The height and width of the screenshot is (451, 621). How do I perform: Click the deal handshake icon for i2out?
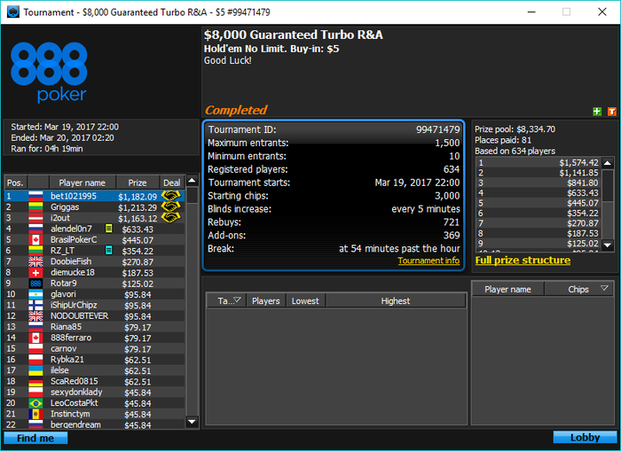pyautogui.click(x=171, y=218)
